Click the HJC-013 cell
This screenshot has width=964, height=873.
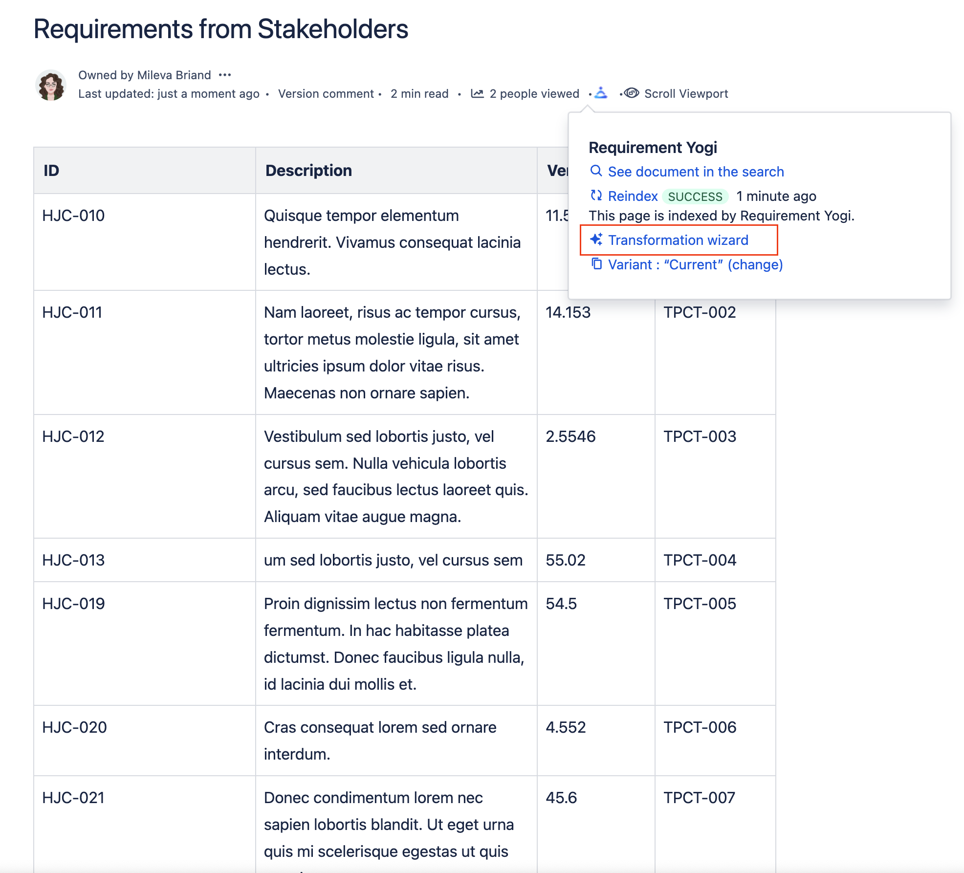coord(73,560)
